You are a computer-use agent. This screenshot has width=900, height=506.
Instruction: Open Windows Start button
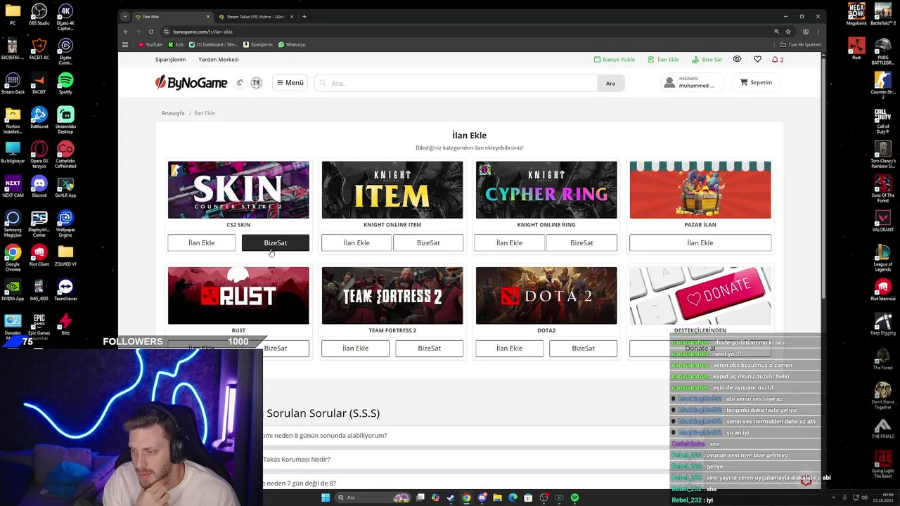(x=326, y=498)
